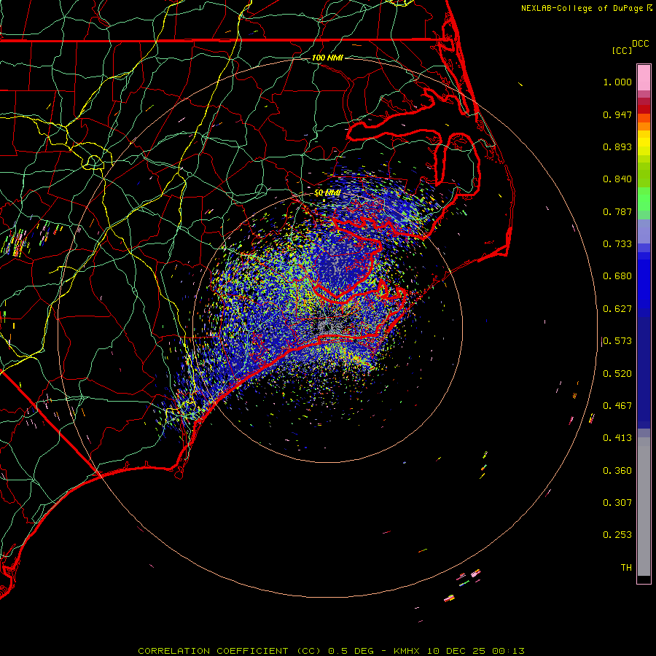Image resolution: width=656 pixels, height=656 pixels.
Task: Pick the lavender swatch beside 0.733
Action: [644, 232]
